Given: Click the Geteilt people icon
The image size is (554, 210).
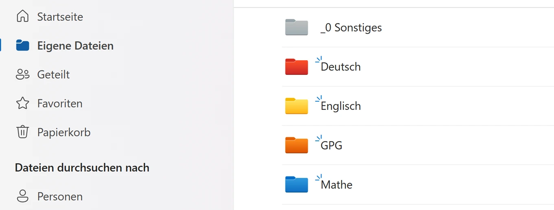Looking at the screenshot, I should pos(22,74).
